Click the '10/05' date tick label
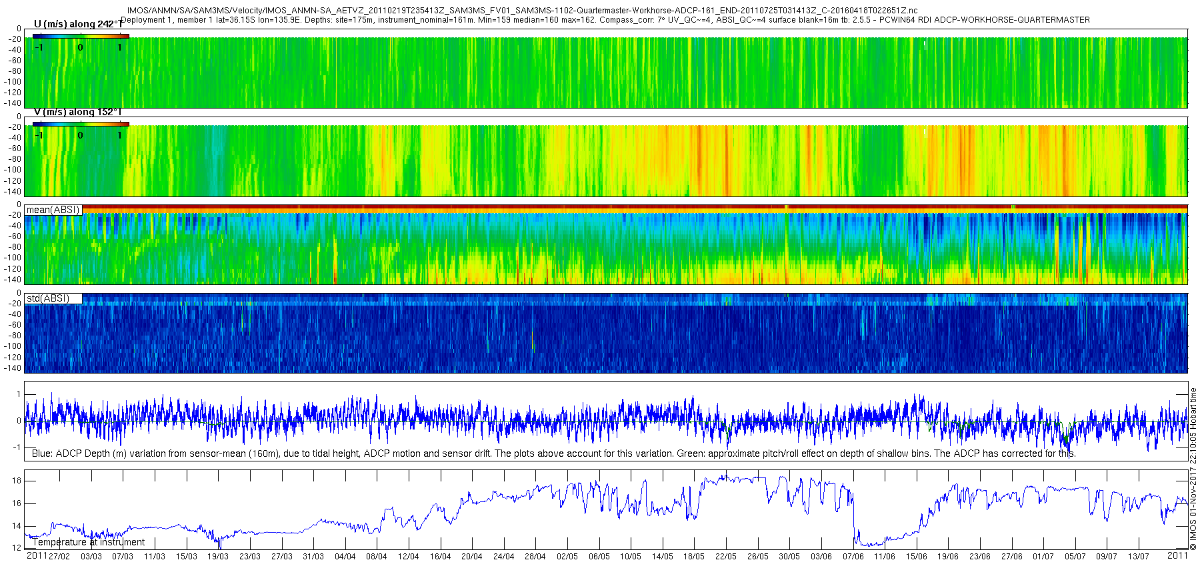 (x=631, y=557)
